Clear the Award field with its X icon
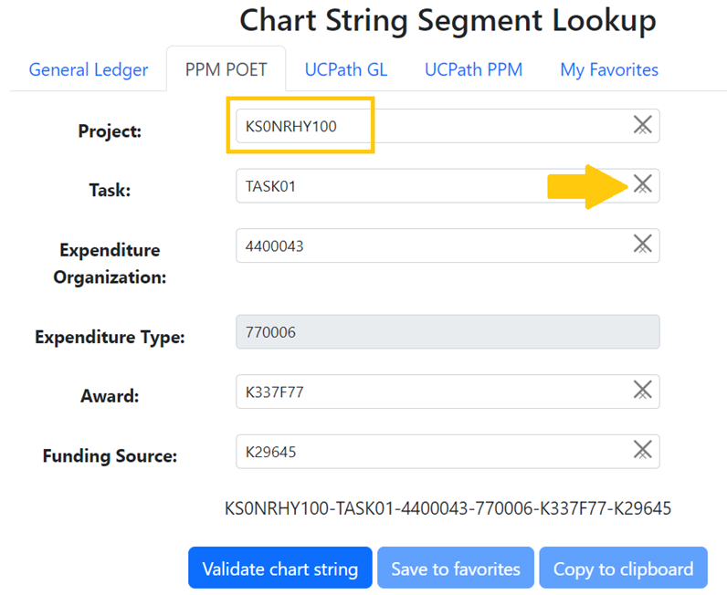Image resolution: width=727 pixels, height=595 pixels. [x=642, y=391]
